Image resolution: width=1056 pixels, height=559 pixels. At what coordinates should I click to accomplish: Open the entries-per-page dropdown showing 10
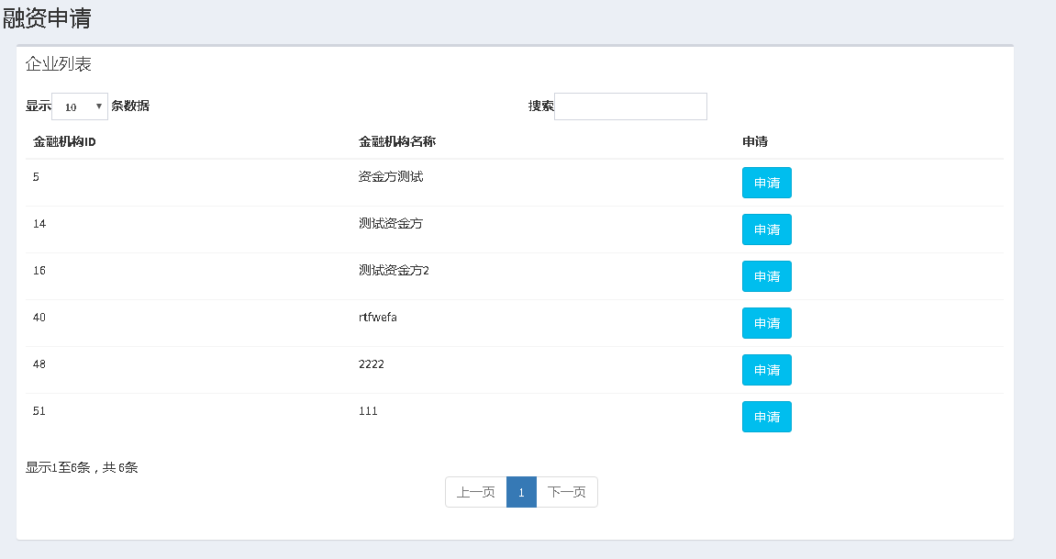tap(79, 106)
